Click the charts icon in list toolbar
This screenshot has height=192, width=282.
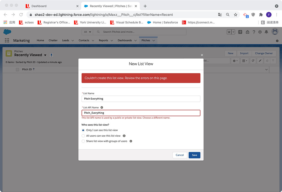[267, 61]
